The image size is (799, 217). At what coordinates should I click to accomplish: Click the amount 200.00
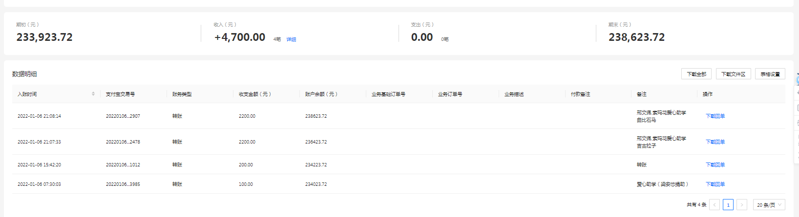click(246, 165)
